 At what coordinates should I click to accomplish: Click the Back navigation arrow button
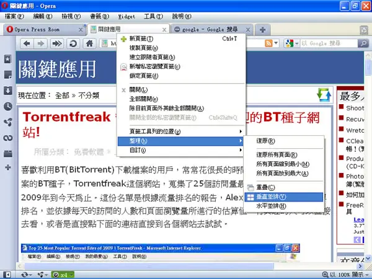(27, 43)
